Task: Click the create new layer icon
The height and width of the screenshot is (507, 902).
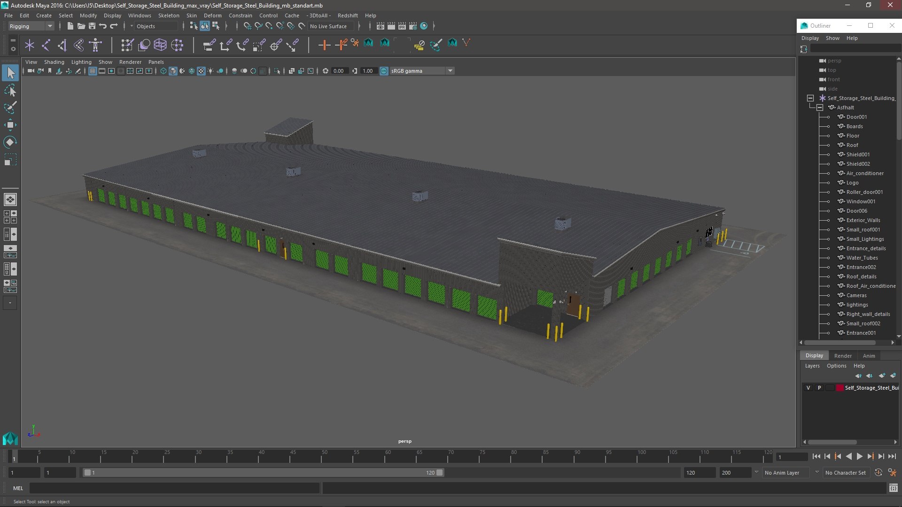Action: point(882,376)
